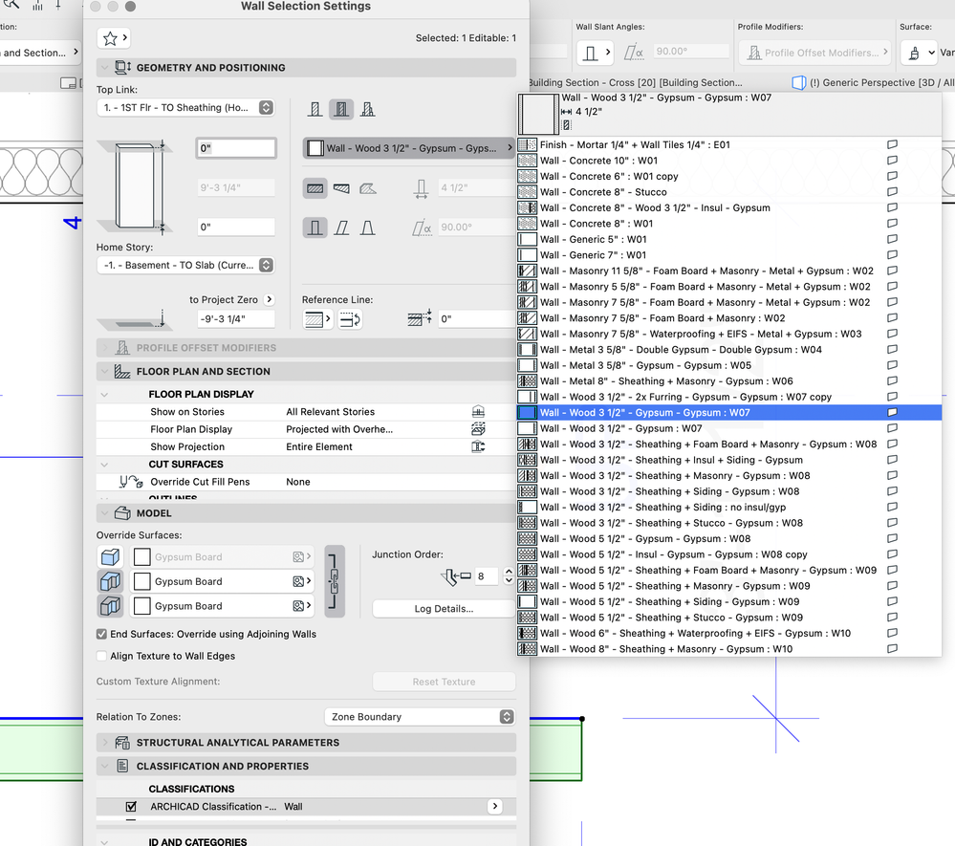Toggle the second override surface button
The height and width of the screenshot is (846, 955).
tap(110, 581)
